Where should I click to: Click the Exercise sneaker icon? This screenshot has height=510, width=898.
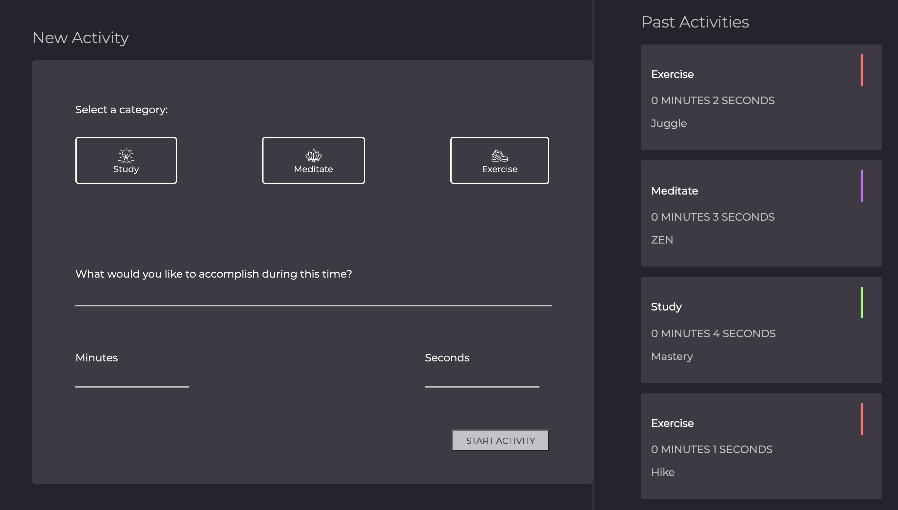499,155
